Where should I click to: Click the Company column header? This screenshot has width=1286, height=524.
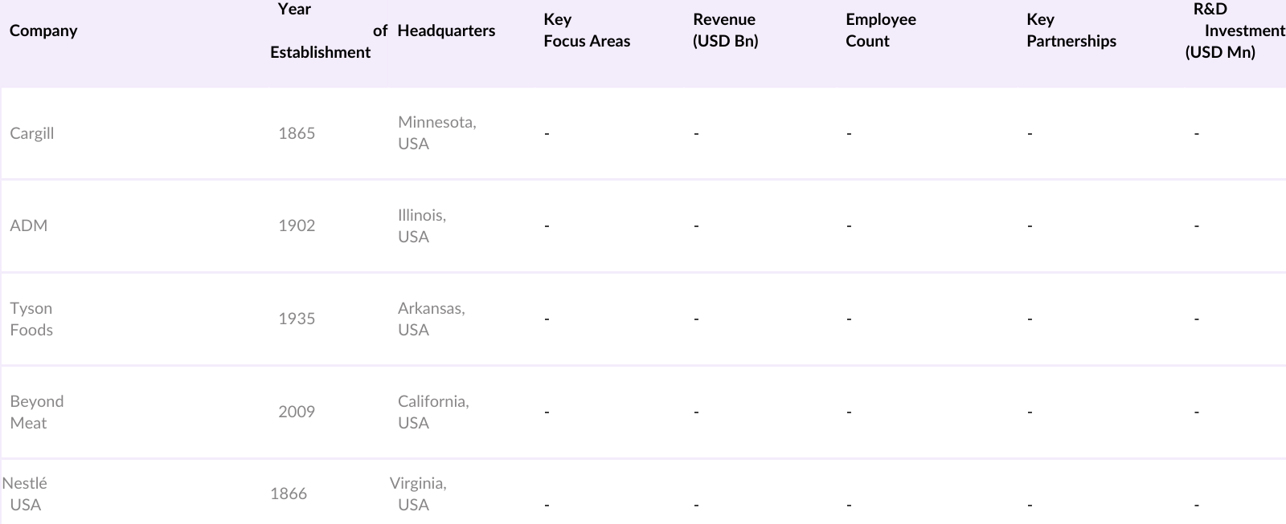(x=43, y=31)
